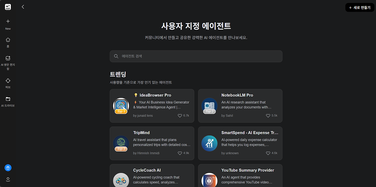Like NotebookLM Pro with heart icon
Image resolution: width=376 pixels, height=187 pixels.
[x=268, y=116]
